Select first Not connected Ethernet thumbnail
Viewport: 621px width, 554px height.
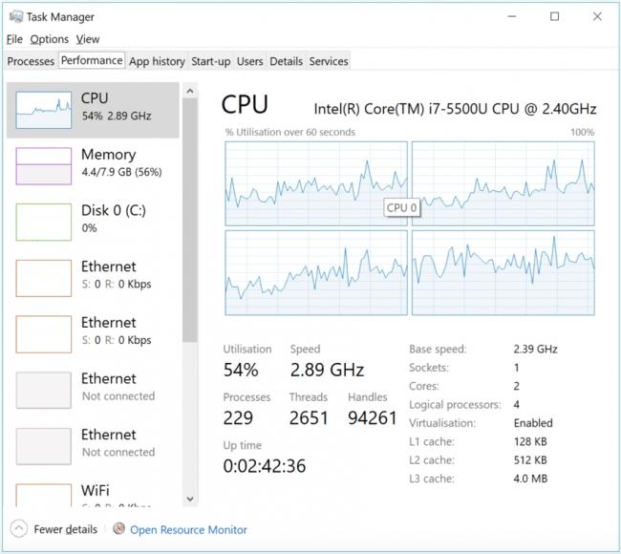pyautogui.click(x=44, y=390)
